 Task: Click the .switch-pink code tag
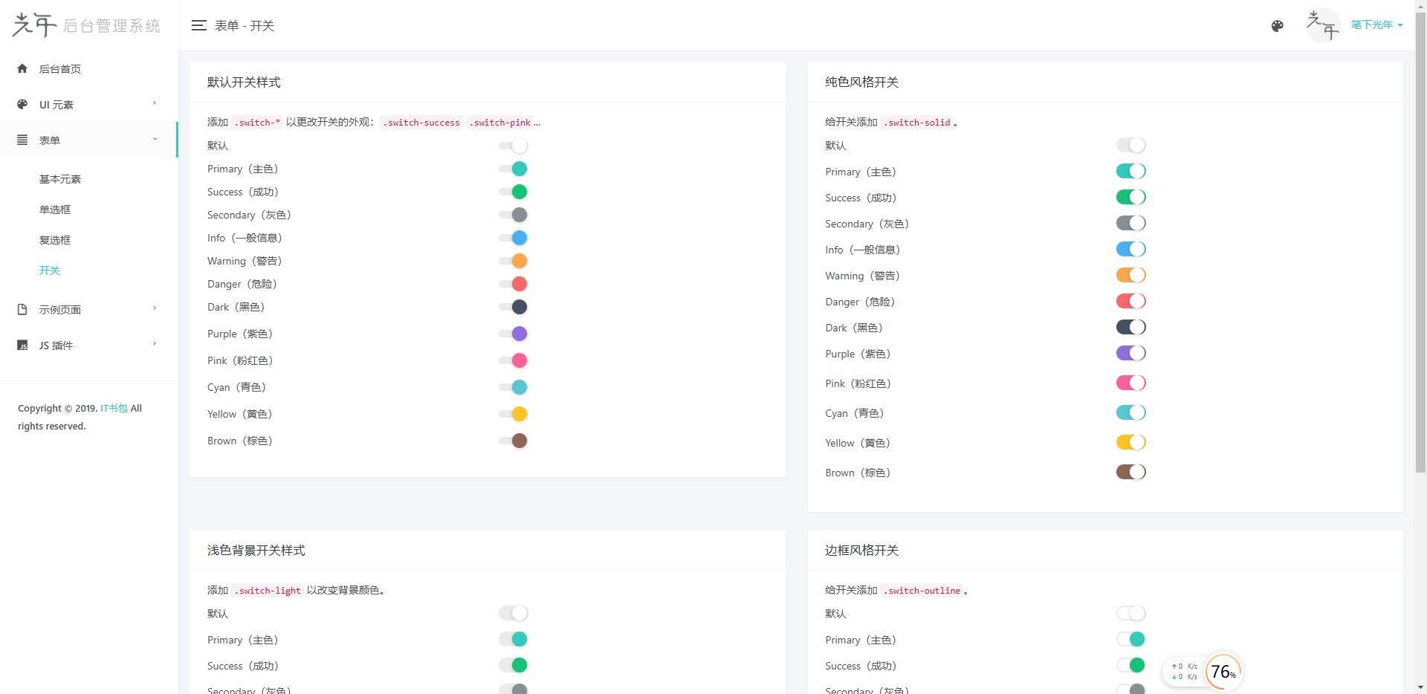tap(500, 123)
